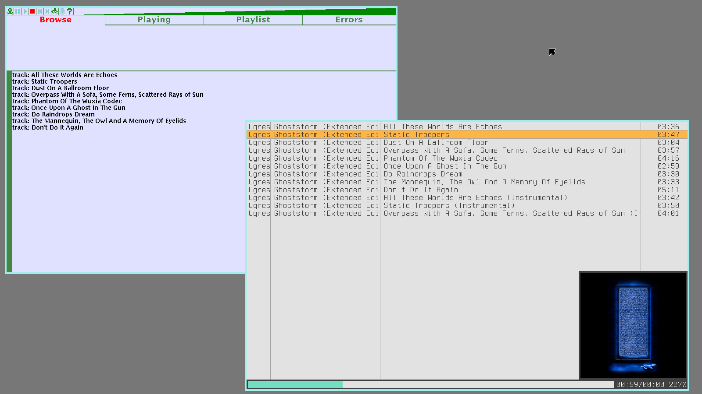Click the blue album art thumbnail
The height and width of the screenshot is (394, 702).
633,325
